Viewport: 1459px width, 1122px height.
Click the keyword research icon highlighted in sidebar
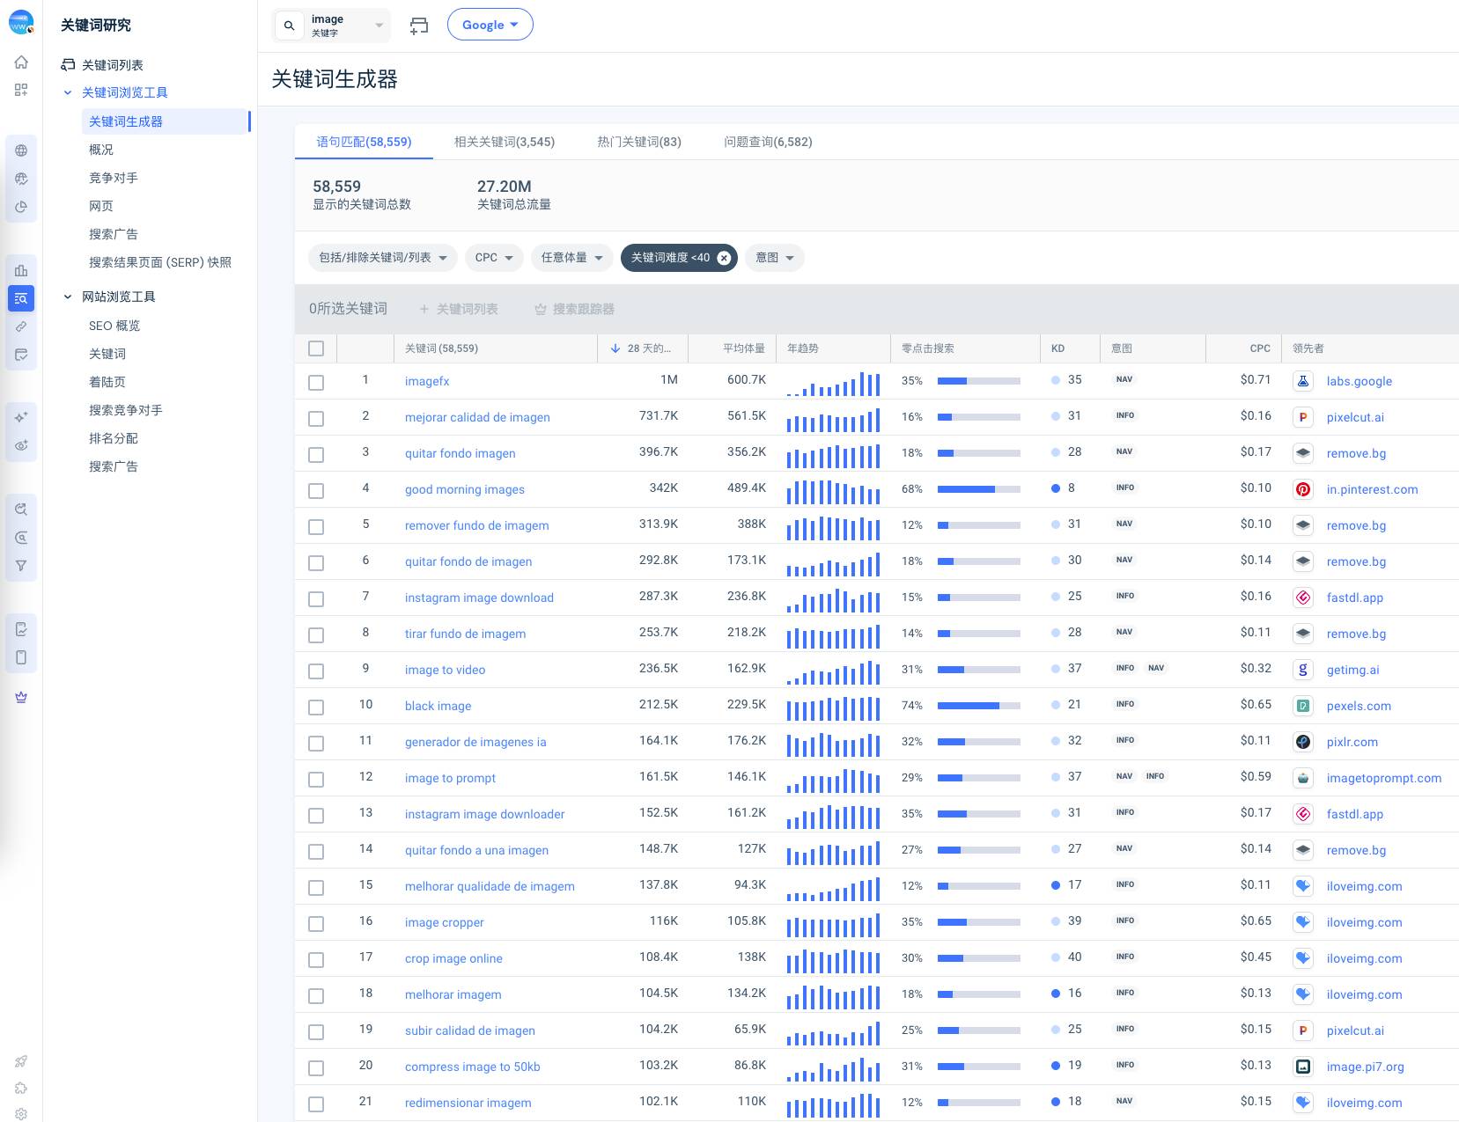[21, 298]
